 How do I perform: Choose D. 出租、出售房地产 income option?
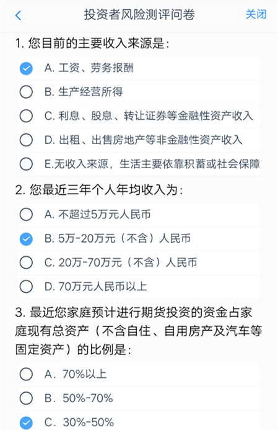[139, 140]
